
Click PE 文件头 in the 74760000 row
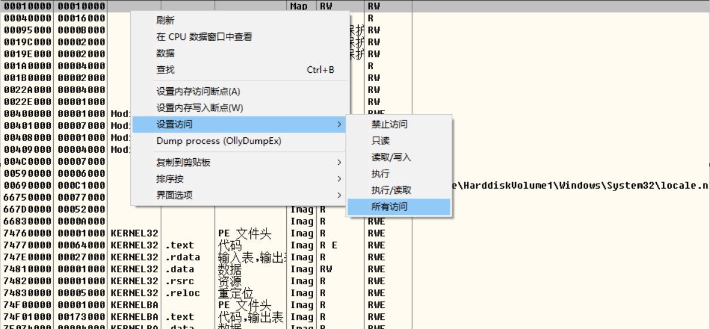[244, 233]
